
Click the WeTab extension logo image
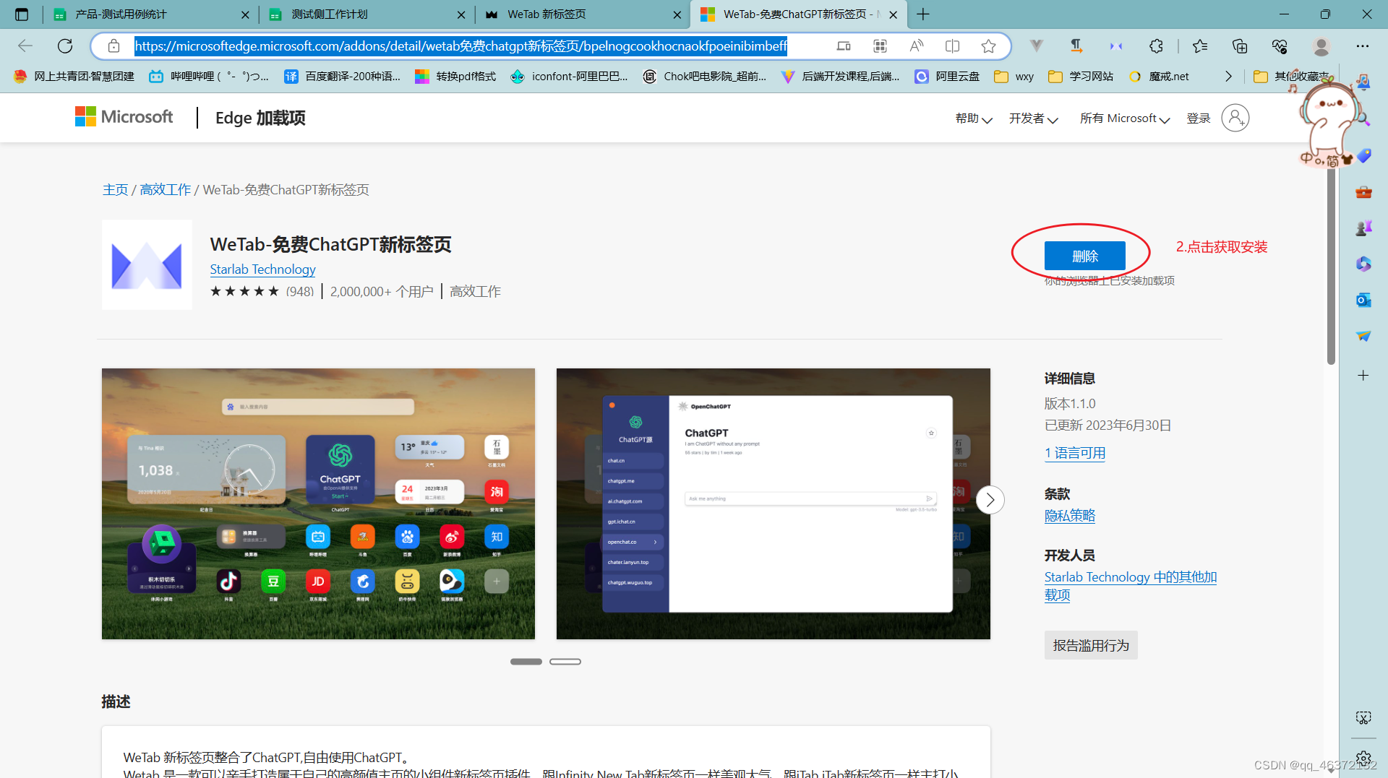pos(147,265)
